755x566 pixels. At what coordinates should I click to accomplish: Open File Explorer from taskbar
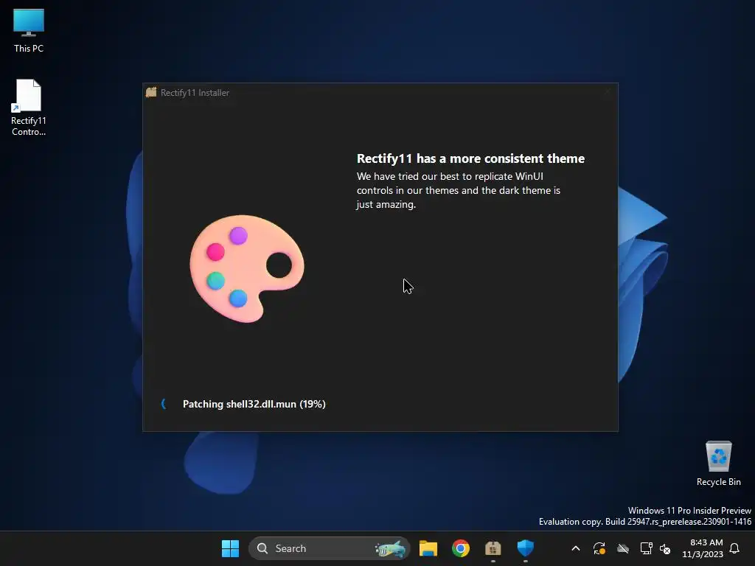[x=428, y=548]
